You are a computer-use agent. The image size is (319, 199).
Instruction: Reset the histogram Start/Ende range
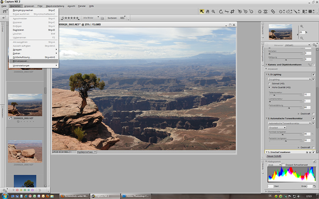coord(314,186)
